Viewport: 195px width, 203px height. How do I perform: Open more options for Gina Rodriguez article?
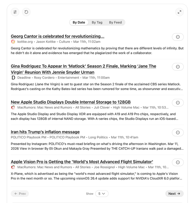coord(178,67)
